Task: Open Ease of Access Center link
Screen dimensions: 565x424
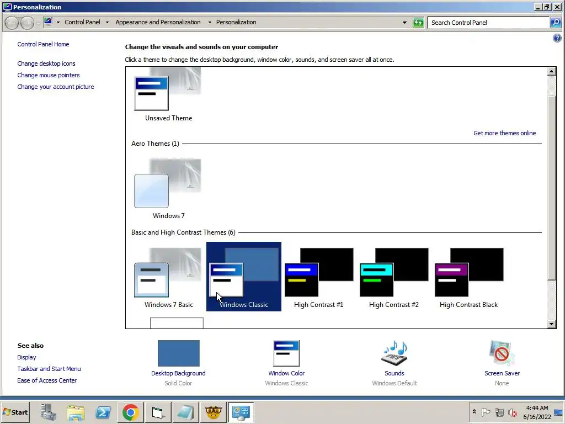Action: pos(47,380)
